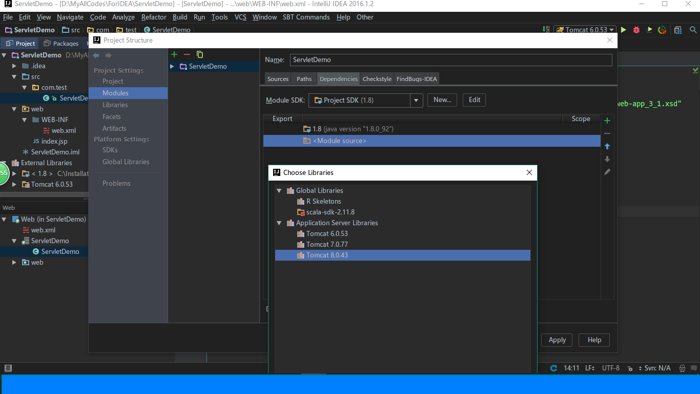Open the Refactor menu
This screenshot has width=700, height=394.
(154, 17)
